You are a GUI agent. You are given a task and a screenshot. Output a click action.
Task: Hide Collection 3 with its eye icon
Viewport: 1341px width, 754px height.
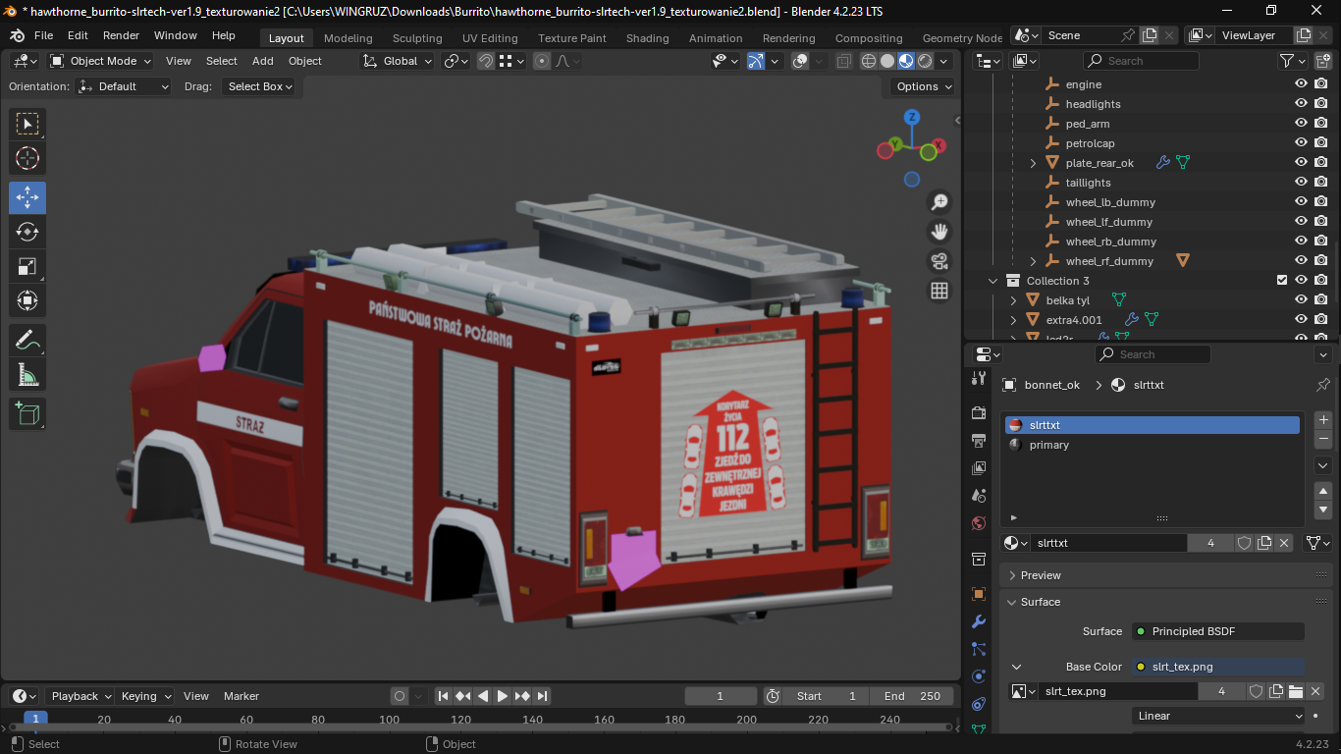[x=1301, y=281]
